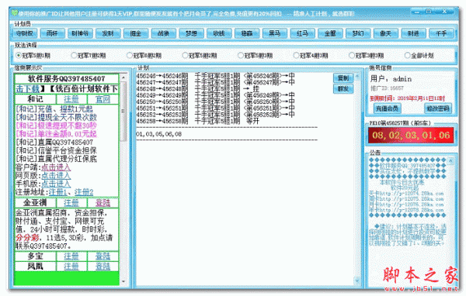Open the 注册 link beside 多宝
466x296 pixels.
click(71, 256)
